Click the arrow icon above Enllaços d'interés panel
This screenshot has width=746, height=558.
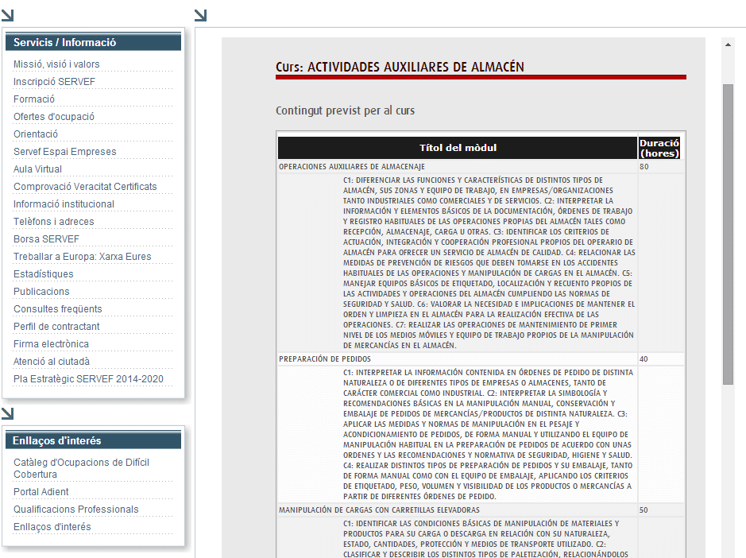coord(7,413)
